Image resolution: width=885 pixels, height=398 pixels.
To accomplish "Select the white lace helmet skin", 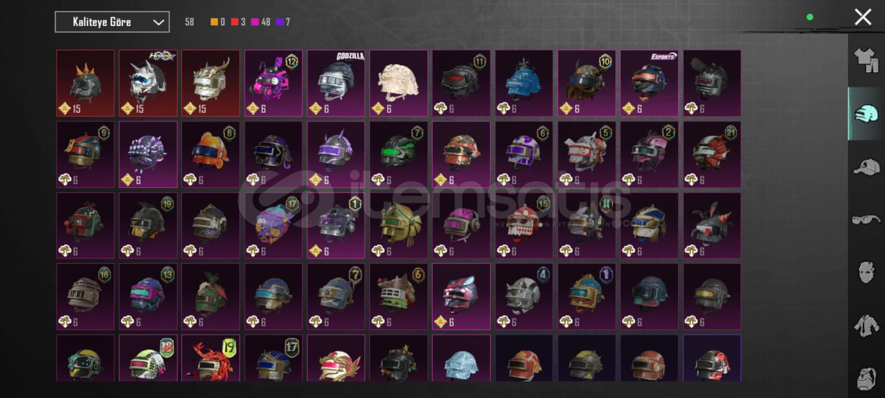I will click(398, 83).
